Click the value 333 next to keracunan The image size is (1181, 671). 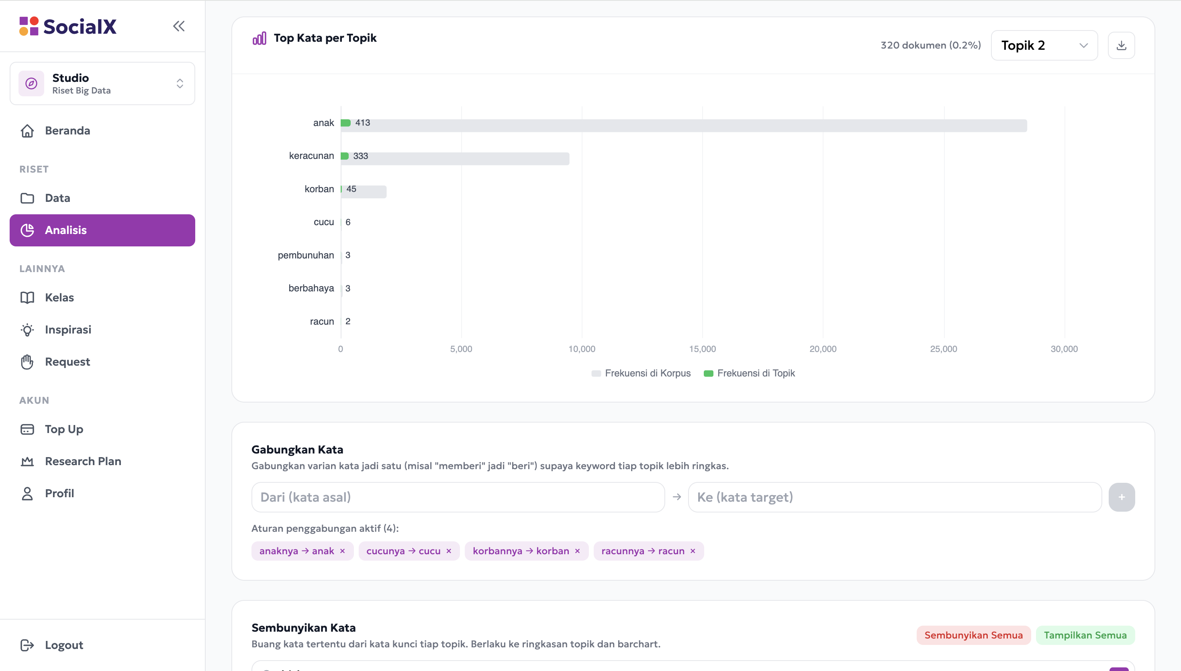[x=361, y=156]
